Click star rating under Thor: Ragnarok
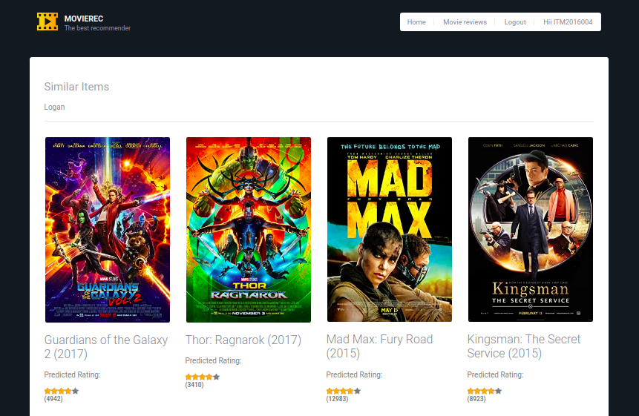Image resolution: width=639 pixels, height=416 pixels. pos(203,377)
